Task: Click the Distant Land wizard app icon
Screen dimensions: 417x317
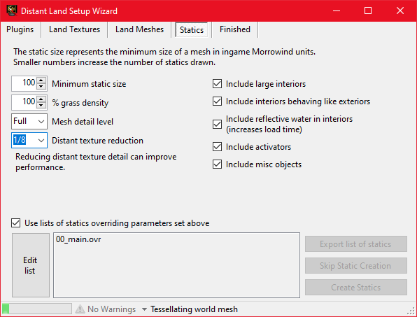Action: click(12, 10)
